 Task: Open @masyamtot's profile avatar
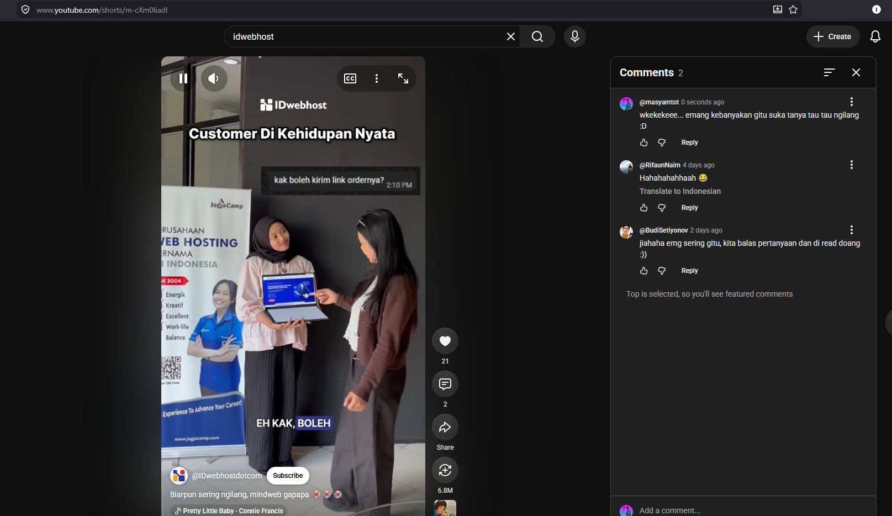626,104
